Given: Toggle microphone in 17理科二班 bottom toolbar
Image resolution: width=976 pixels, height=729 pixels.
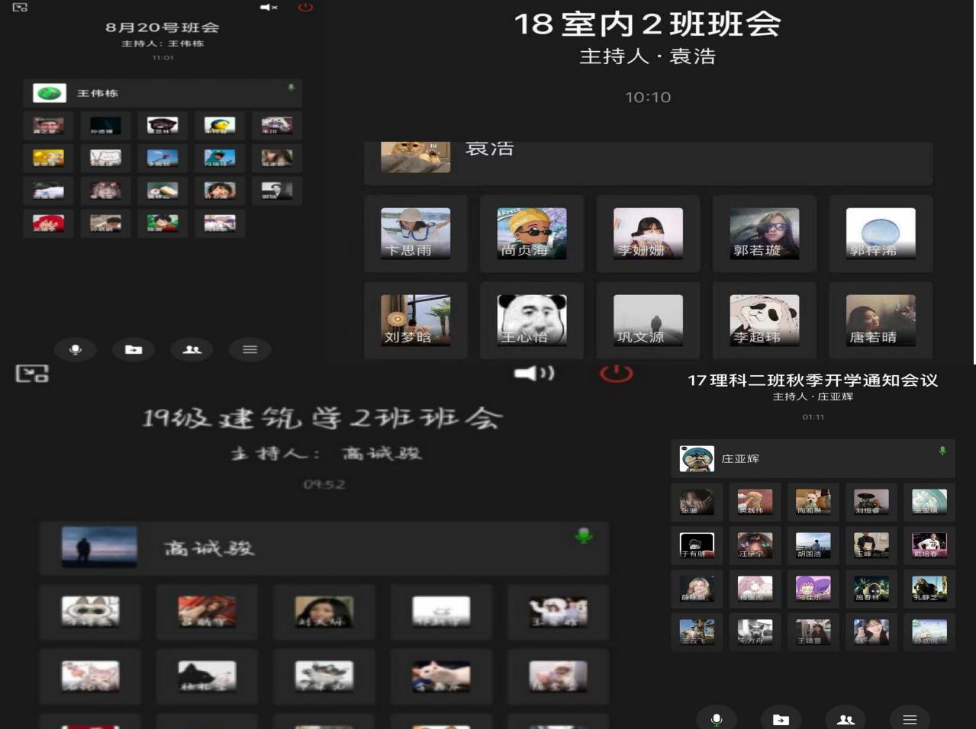Looking at the screenshot, I should (716, 719).
